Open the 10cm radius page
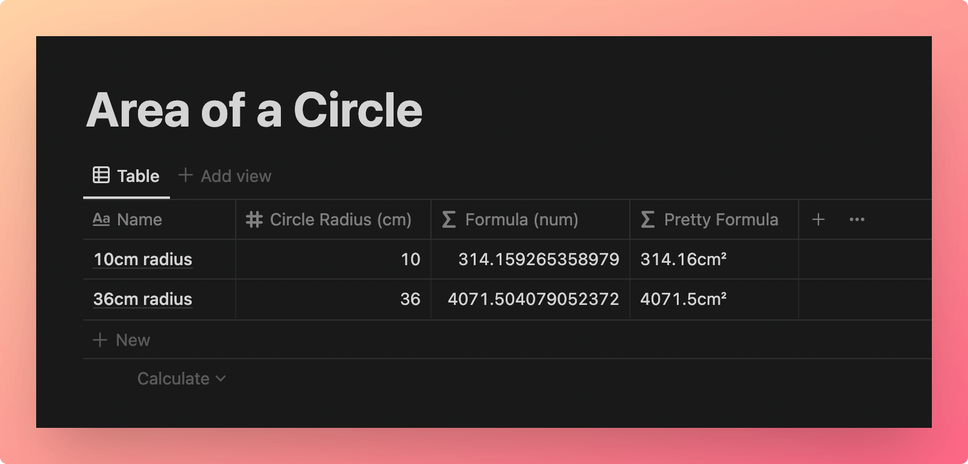The height and width of the screenshot is (464, 968). point(143,259)
